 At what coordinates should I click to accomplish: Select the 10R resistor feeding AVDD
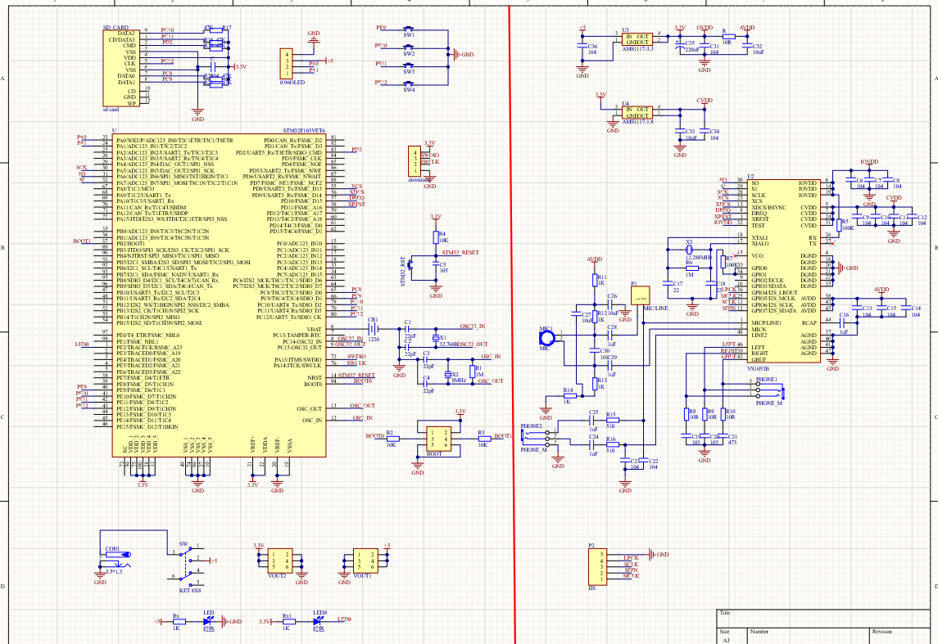point(727,37)
